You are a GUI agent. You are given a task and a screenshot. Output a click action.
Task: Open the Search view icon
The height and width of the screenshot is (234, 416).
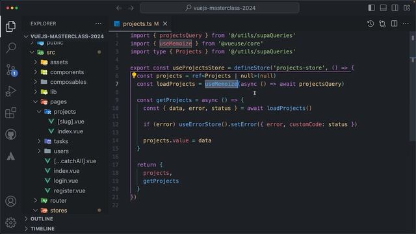[x=11, y=47]
